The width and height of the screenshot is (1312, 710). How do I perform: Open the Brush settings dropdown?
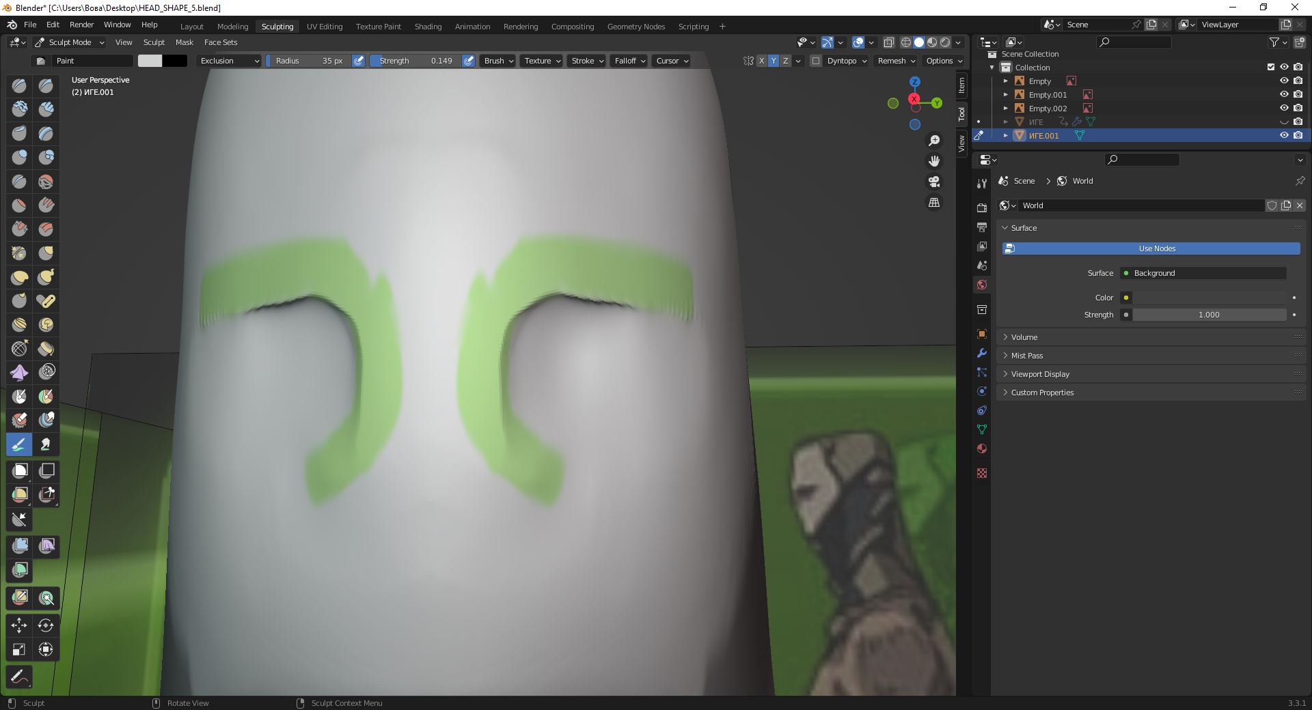(x=498, y=61)
